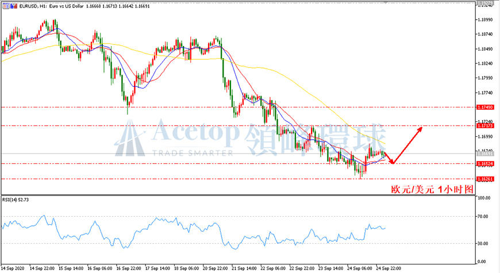Click the gray current price 1.16691 label
Image resolution: width=500 pixels, height=273 pixels.
(485, 153)
